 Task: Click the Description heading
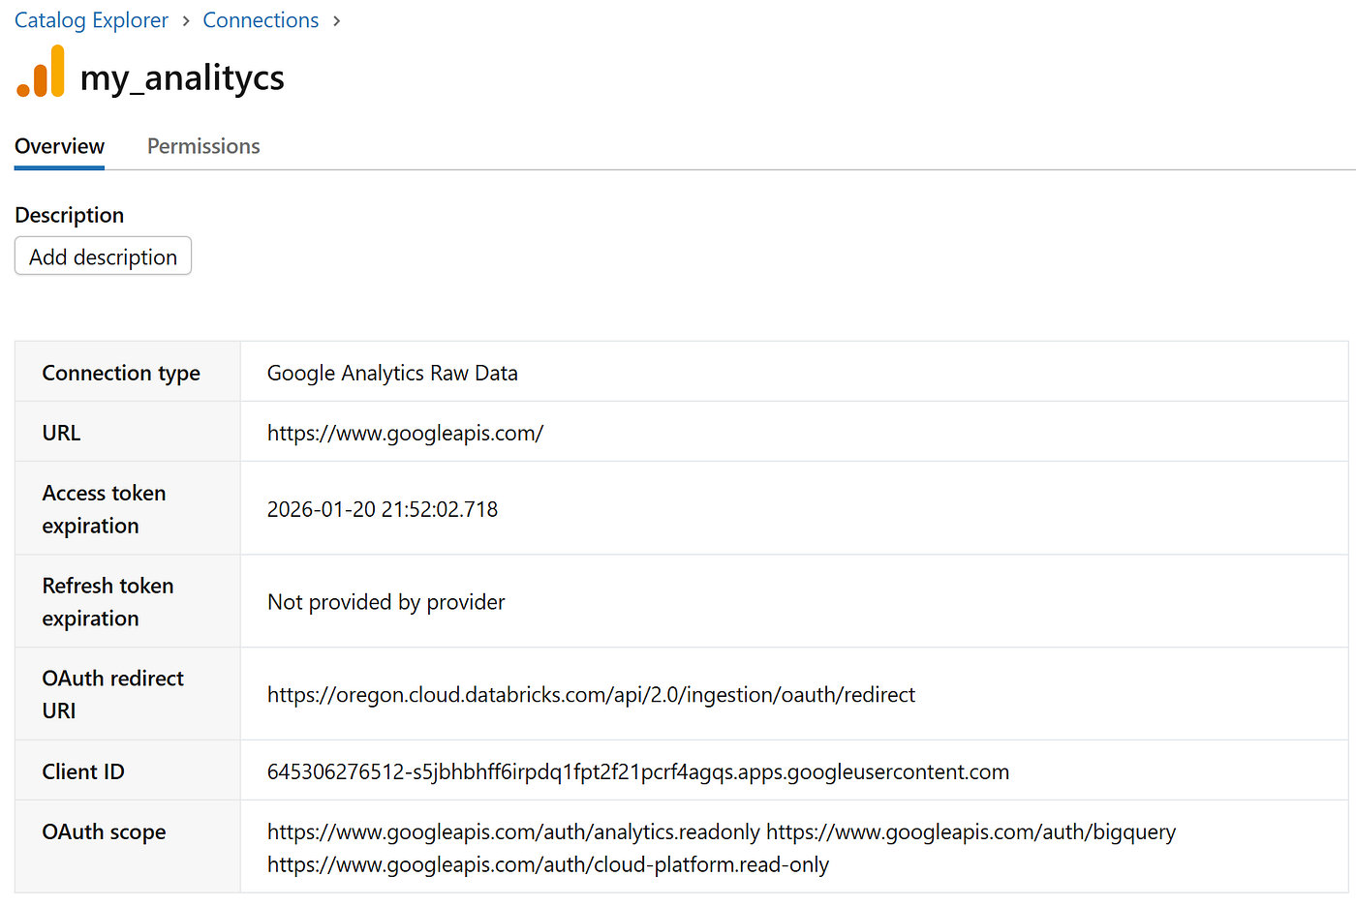(69, 215)
